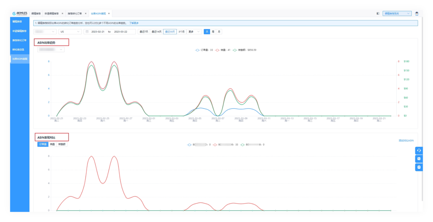
Task: Click the $180 right axis label
Action: 406,61
